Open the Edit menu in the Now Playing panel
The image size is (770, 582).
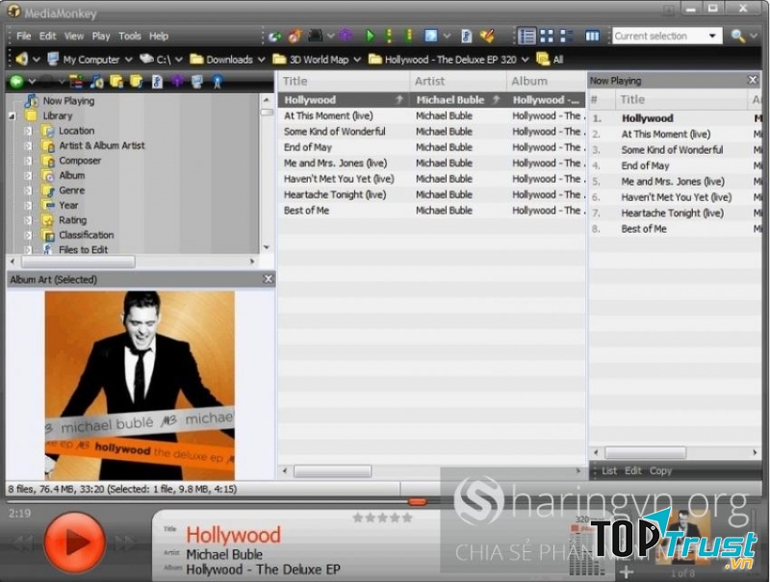633,470
